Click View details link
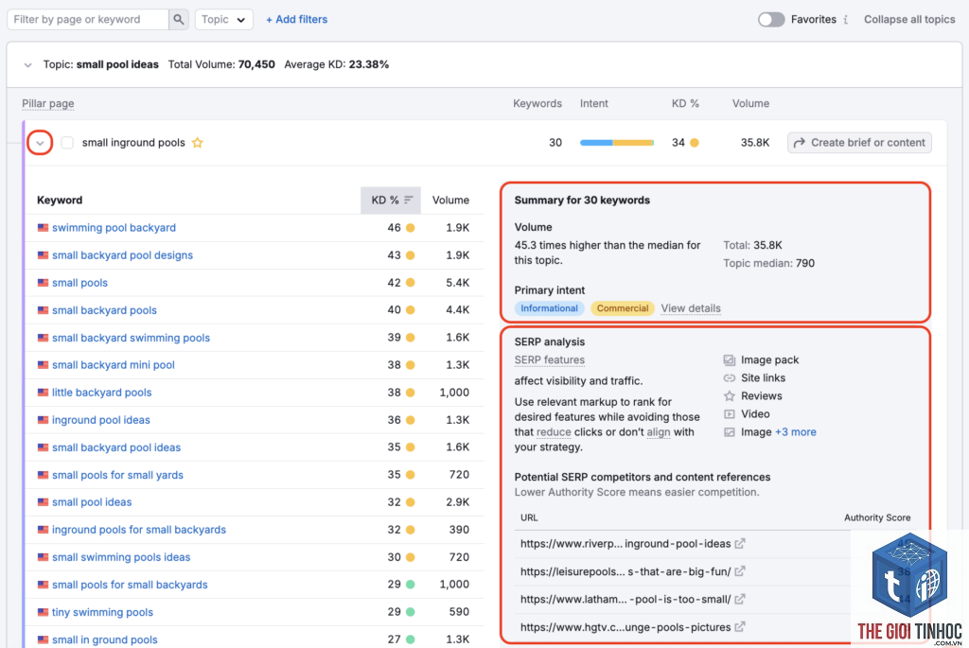 point(691,308)
